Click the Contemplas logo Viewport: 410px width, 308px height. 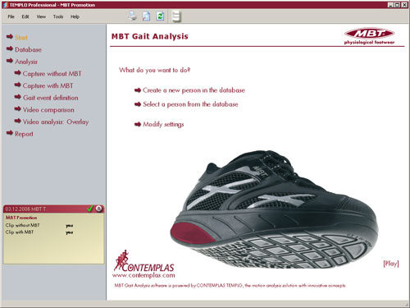[x=144, y=260]
